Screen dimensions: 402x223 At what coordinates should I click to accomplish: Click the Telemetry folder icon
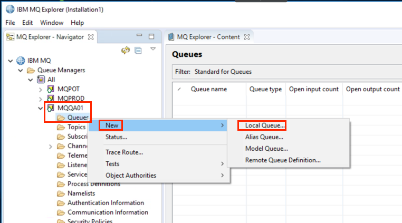click(61, 156)
